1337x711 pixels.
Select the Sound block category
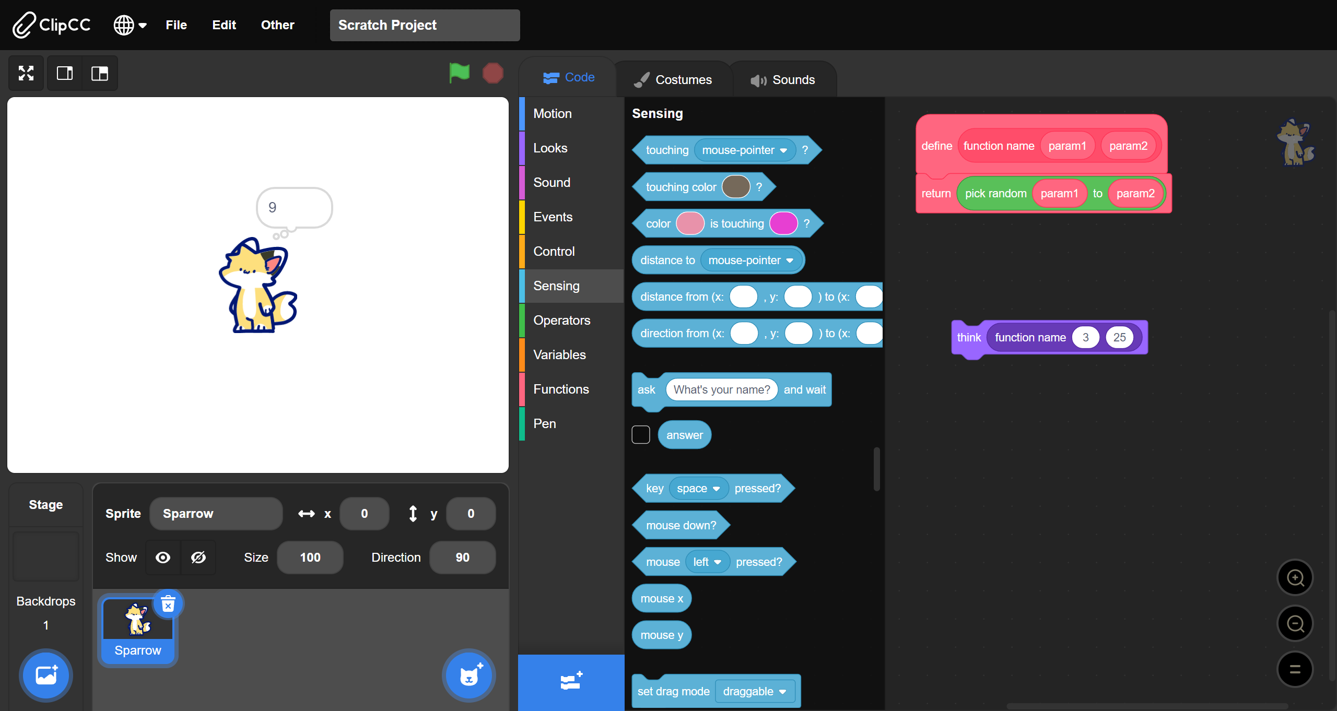(x=572, y=182)
